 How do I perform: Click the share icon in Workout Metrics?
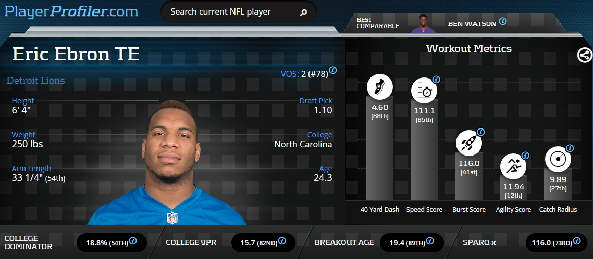coord(585,56)
